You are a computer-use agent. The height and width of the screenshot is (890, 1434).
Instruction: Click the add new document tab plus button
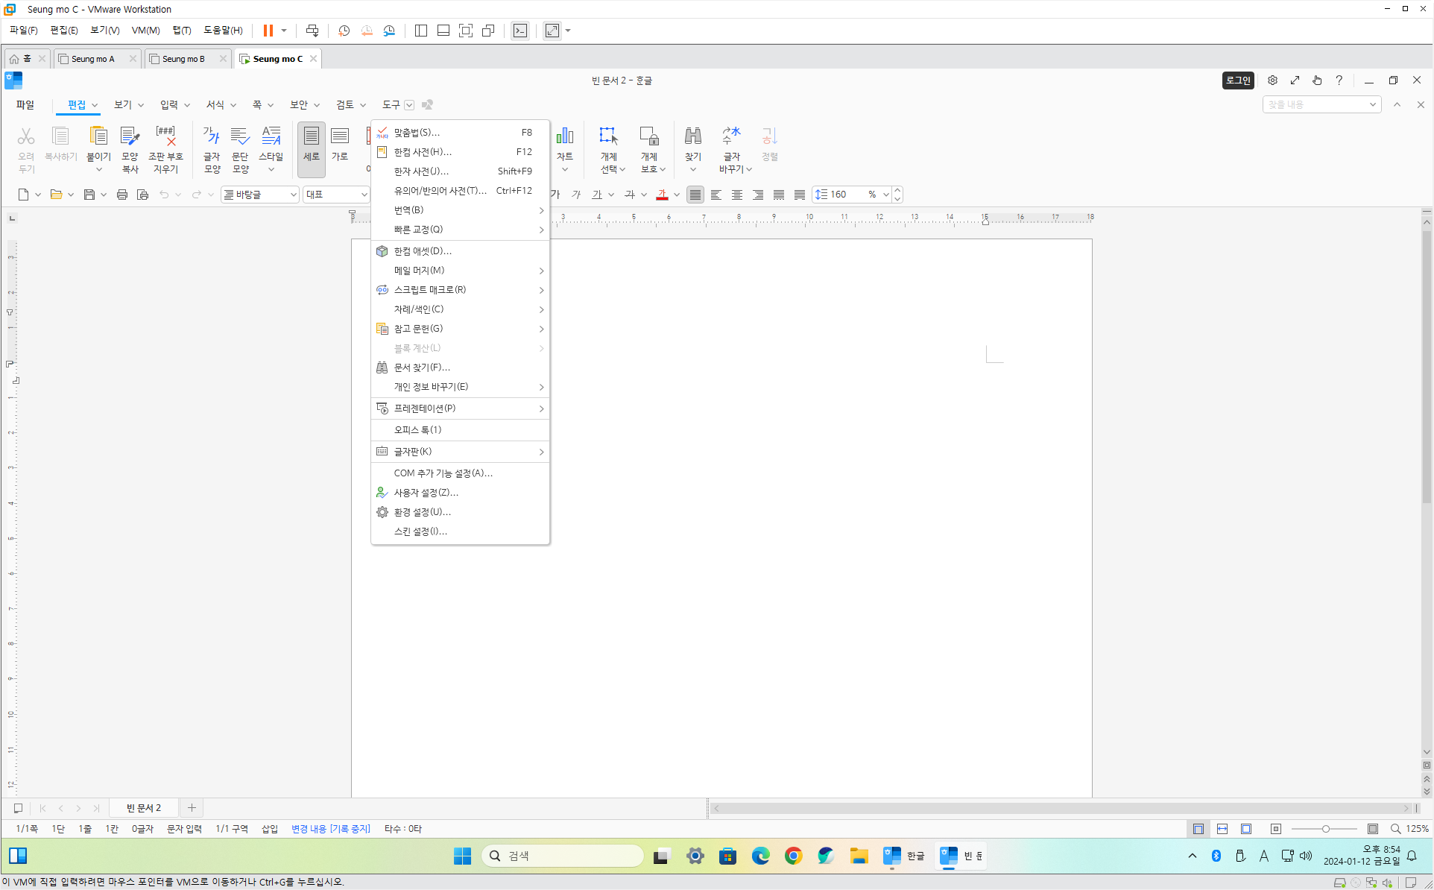tap(192, 808)
